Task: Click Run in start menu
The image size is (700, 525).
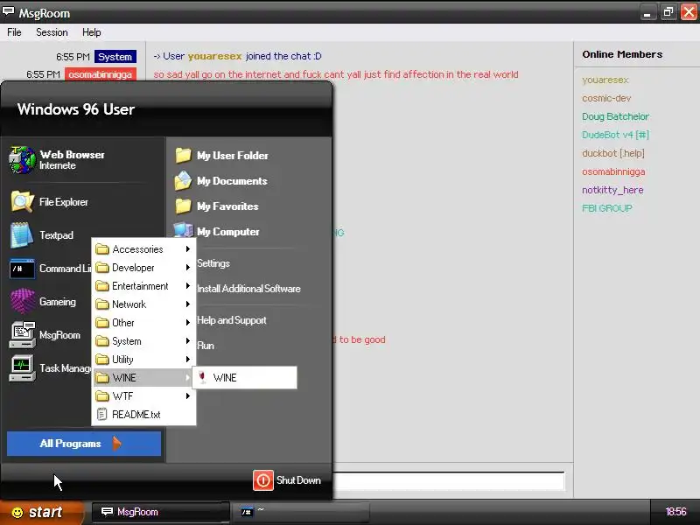Action: pos(206,346)
